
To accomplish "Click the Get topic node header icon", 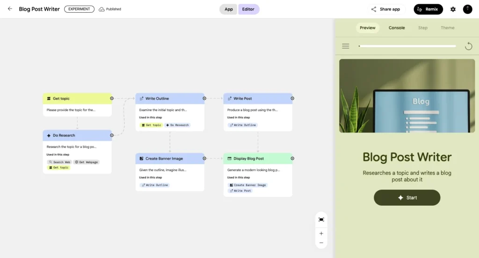I will click(49, 99).
